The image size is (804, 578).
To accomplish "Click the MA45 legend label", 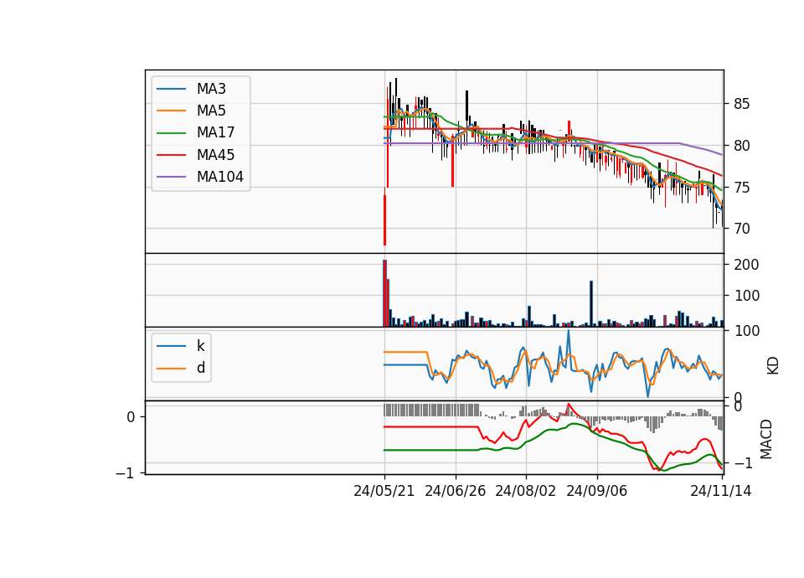I will click(215, 155).
